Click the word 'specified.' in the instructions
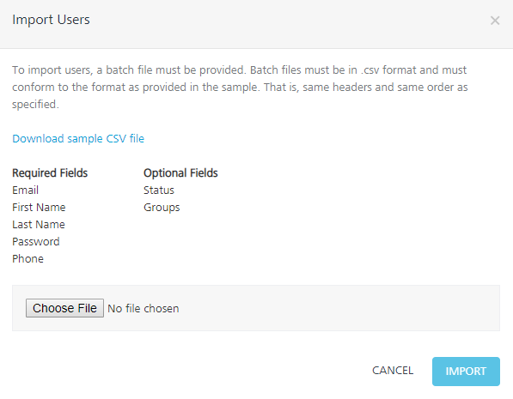 [x=36, y=104]
